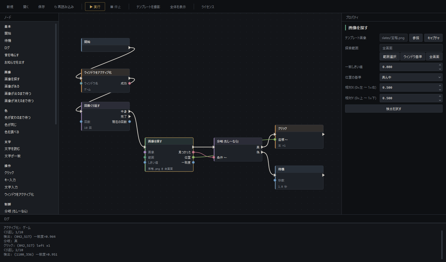The image size is (446, 262).
Task: Click the 開始 node output arrow port
Action: pyautogui.click(x=130, y=48)
